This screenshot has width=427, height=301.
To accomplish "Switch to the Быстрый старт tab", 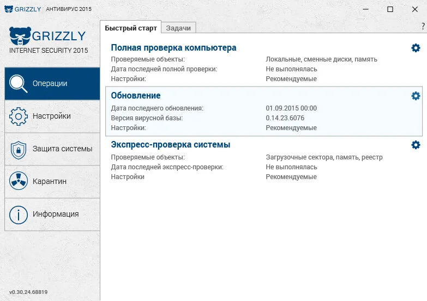I will tap(131, 28).
